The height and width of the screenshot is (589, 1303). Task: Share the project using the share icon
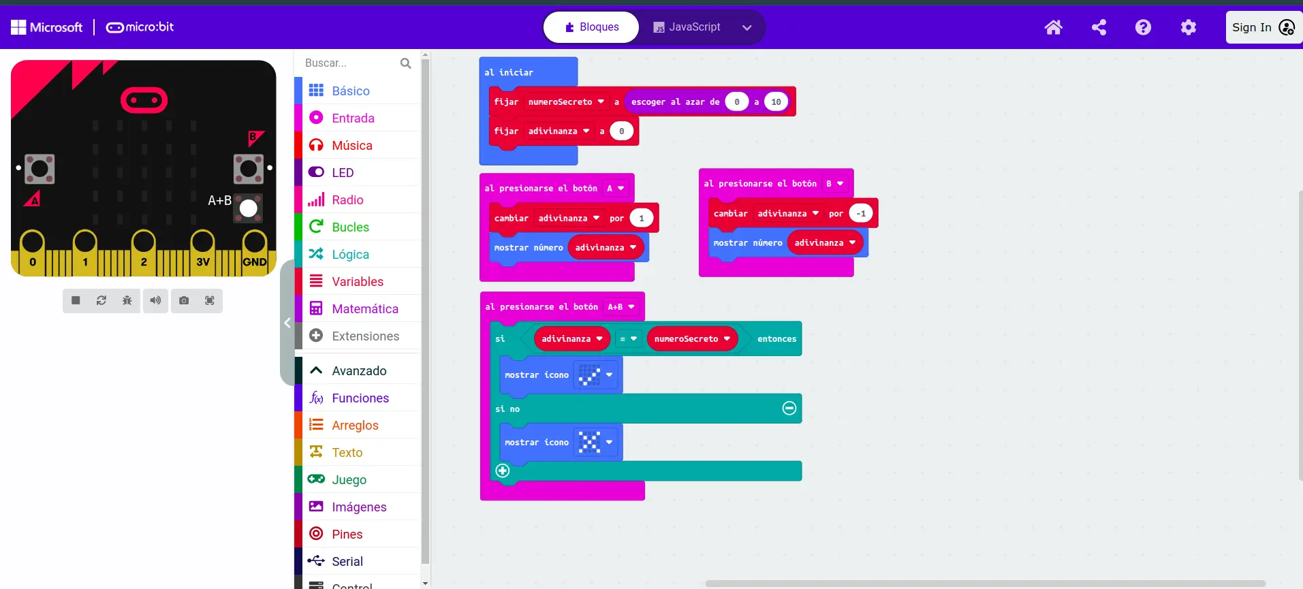[x=1099, y=27]
